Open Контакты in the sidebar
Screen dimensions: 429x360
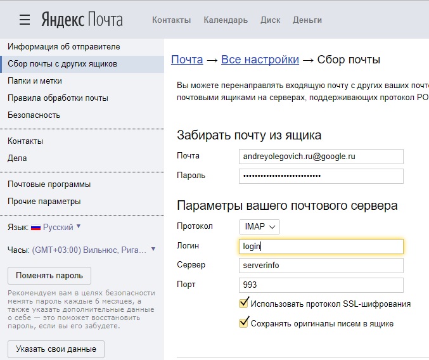click(82, 141)
